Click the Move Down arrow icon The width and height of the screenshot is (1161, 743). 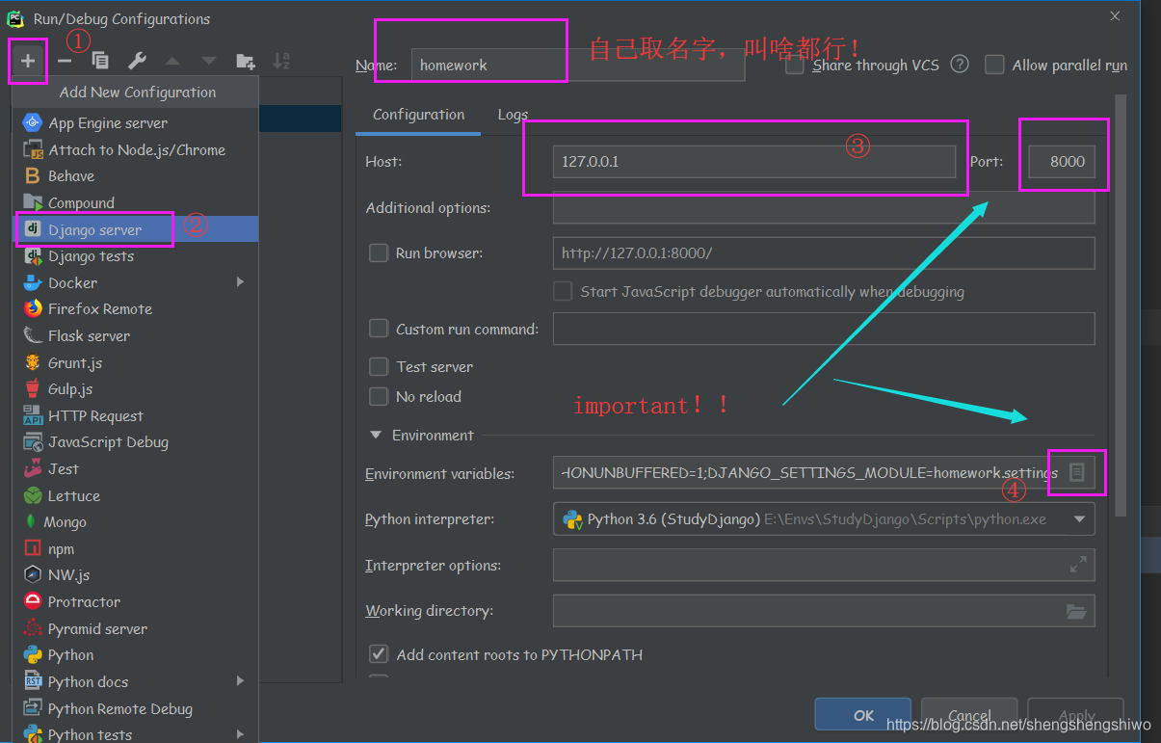coord(208,61)
